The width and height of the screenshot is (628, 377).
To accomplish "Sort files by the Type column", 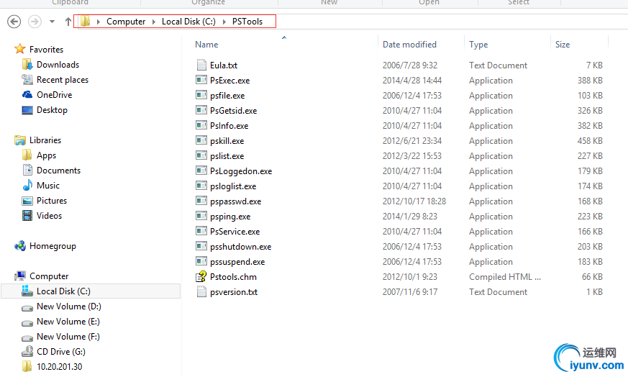I will [478, 45].
